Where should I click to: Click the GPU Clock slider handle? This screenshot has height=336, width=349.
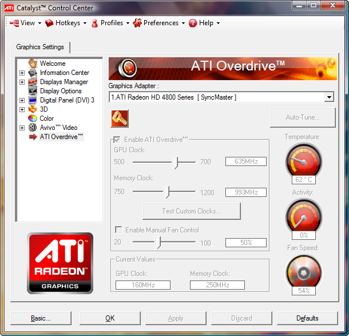[x=175, y=163]
